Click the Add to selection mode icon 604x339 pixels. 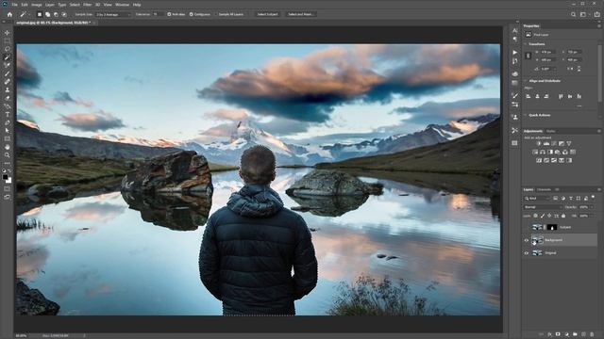click(x=48, y=15)
